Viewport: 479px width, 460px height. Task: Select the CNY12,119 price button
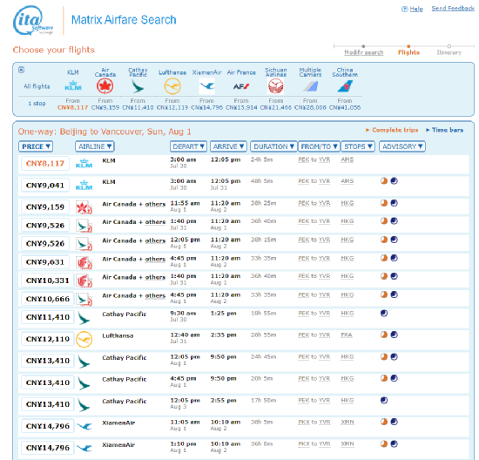tap(48, 339)
